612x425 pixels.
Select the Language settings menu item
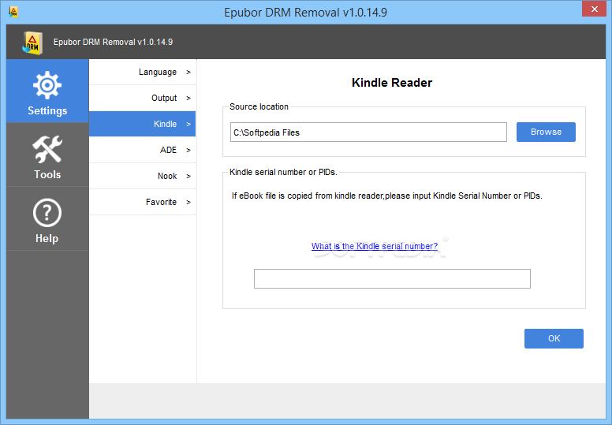(143, 72)
